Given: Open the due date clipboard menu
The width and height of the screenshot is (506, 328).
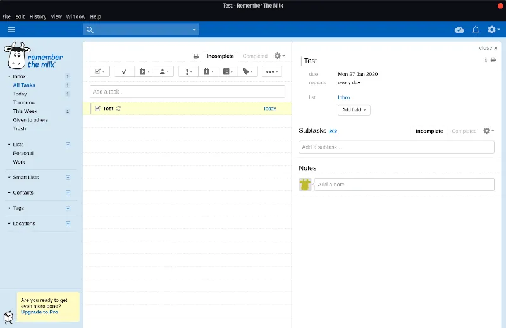Looking at the screenshot, I should [208, 71].
